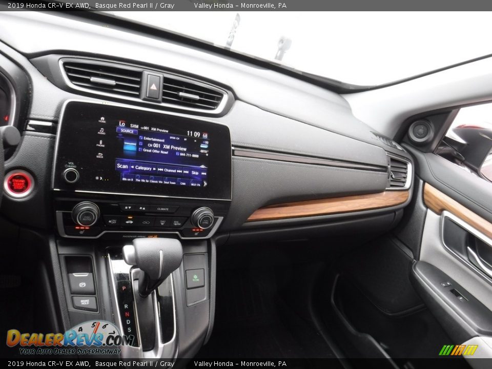Tap next Category right arrow
This screenshot has height=369, width=492.
click(154, 169)
